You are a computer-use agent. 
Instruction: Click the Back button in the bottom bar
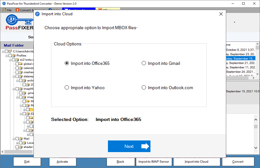121,162
